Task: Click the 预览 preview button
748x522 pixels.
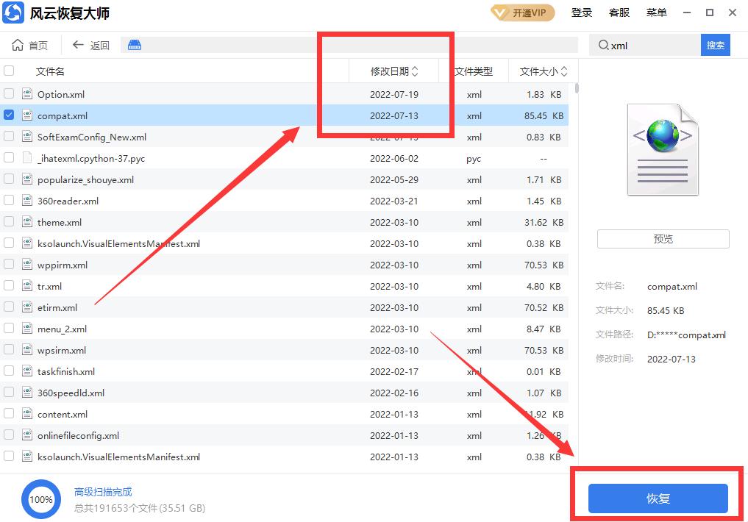Action: [x=662, y=238]
